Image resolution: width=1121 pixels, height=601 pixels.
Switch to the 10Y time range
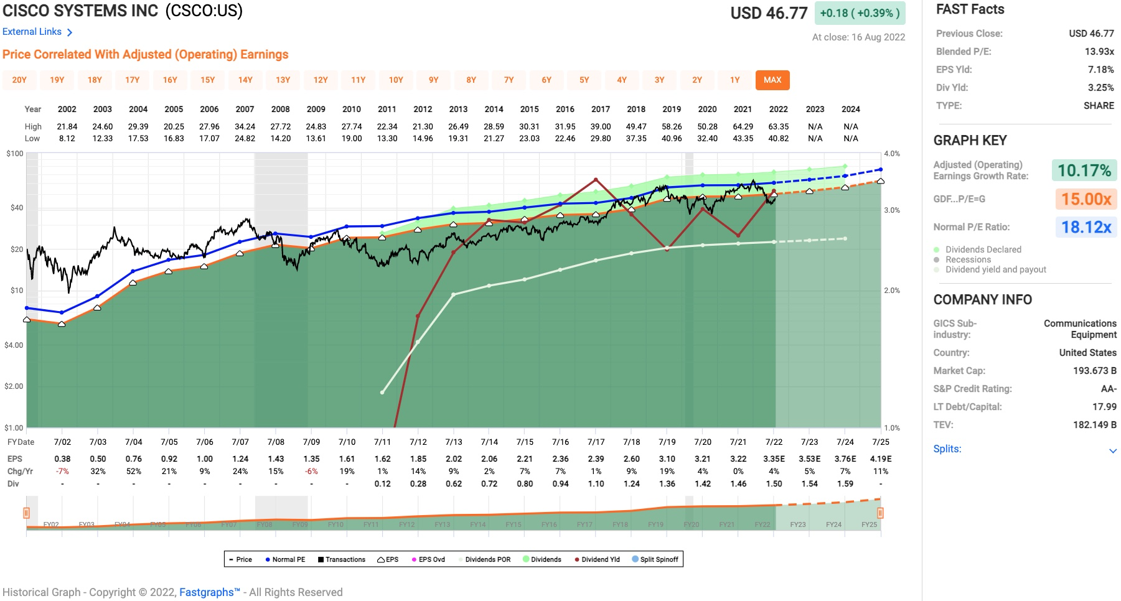(x=396, y=80)
